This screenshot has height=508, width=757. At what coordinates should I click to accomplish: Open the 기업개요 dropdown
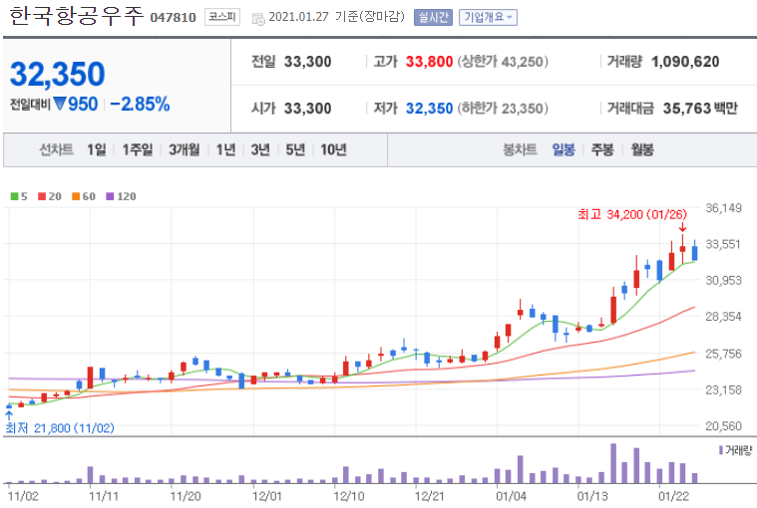coord(488,18)
